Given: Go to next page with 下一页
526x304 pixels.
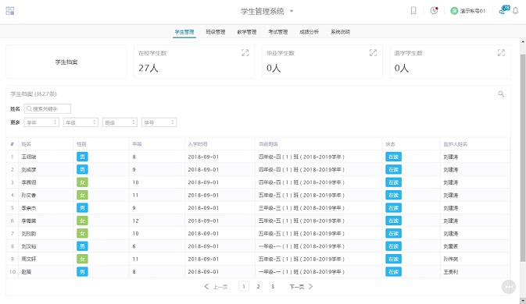Looking at the screenshot, I should click(x=301, y=287).
